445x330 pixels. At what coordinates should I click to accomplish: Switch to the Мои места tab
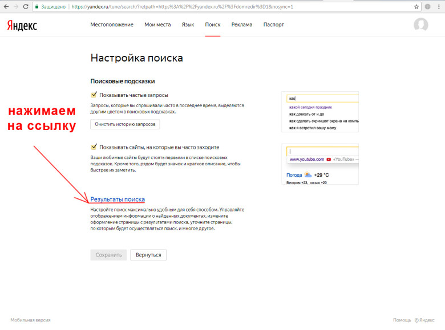point(157,25)
